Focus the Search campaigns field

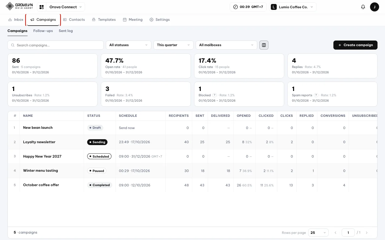[x=56, y=45]
